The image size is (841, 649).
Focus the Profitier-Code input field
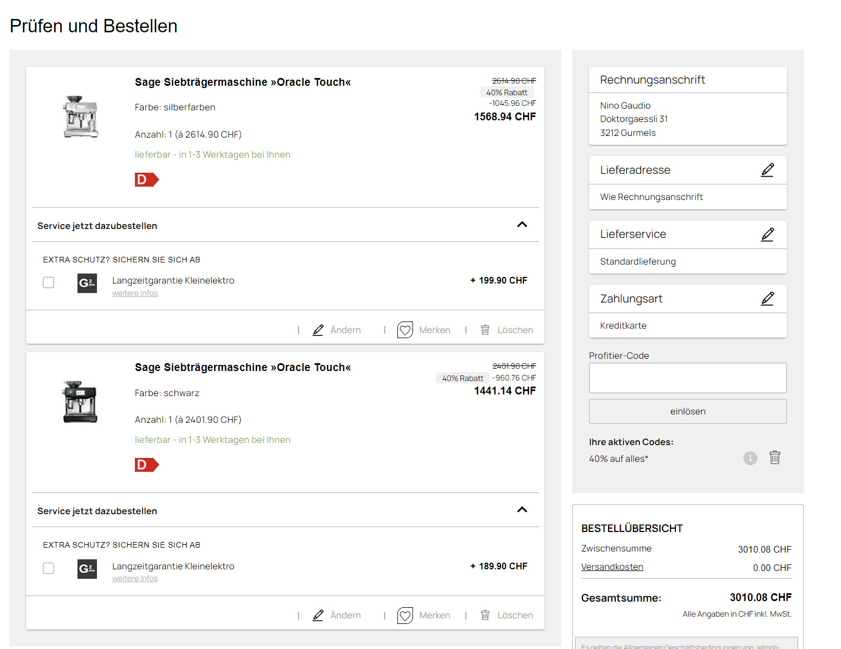tap(687, 378)
